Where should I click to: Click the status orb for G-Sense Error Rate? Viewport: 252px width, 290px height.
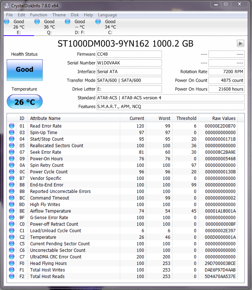[12, 217]
